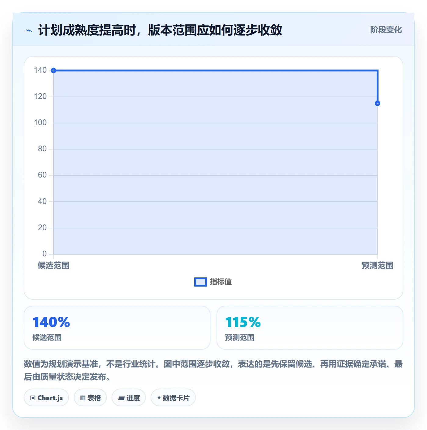427x430 pixels.
Task: Select the 数据卡片 tag chip
Action: pyautogui.click(x=173, y=398)
